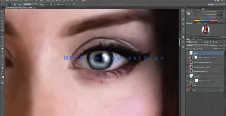Open the Character panel dock icon
Screen dimensions: 226x116
pos(183,29)
